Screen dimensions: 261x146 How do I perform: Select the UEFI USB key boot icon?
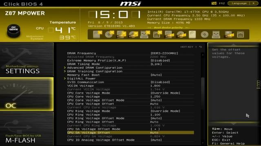click(145, 34)
